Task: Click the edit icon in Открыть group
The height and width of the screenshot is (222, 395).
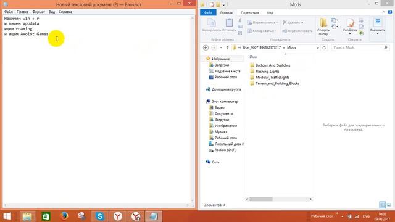Action: [x=361, y=27]
